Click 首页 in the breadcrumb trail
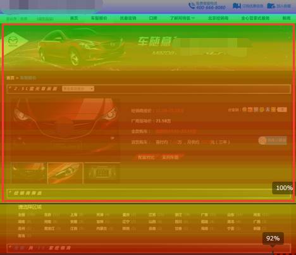 10,78
